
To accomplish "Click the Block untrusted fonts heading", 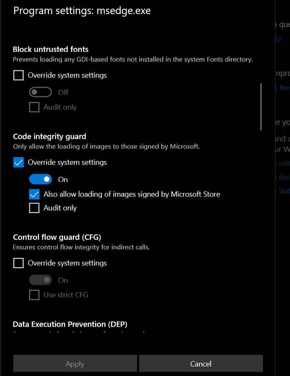I will [51, 49].
